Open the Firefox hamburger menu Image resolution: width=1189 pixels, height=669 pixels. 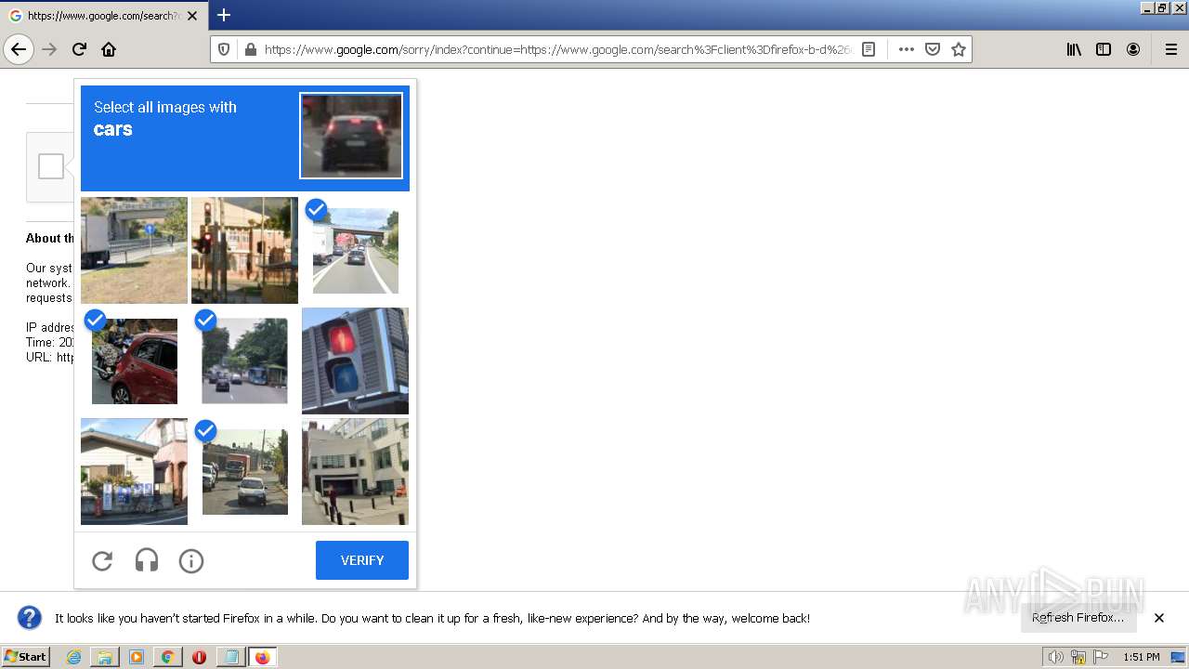(1170, 49)
